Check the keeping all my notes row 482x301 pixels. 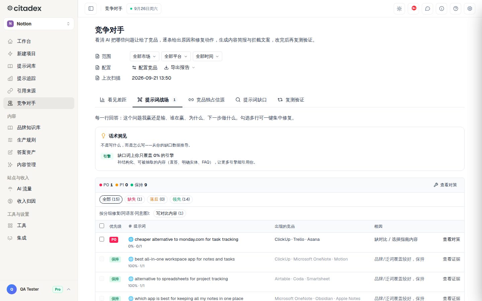pyautogui.click(x=102, y=298)
